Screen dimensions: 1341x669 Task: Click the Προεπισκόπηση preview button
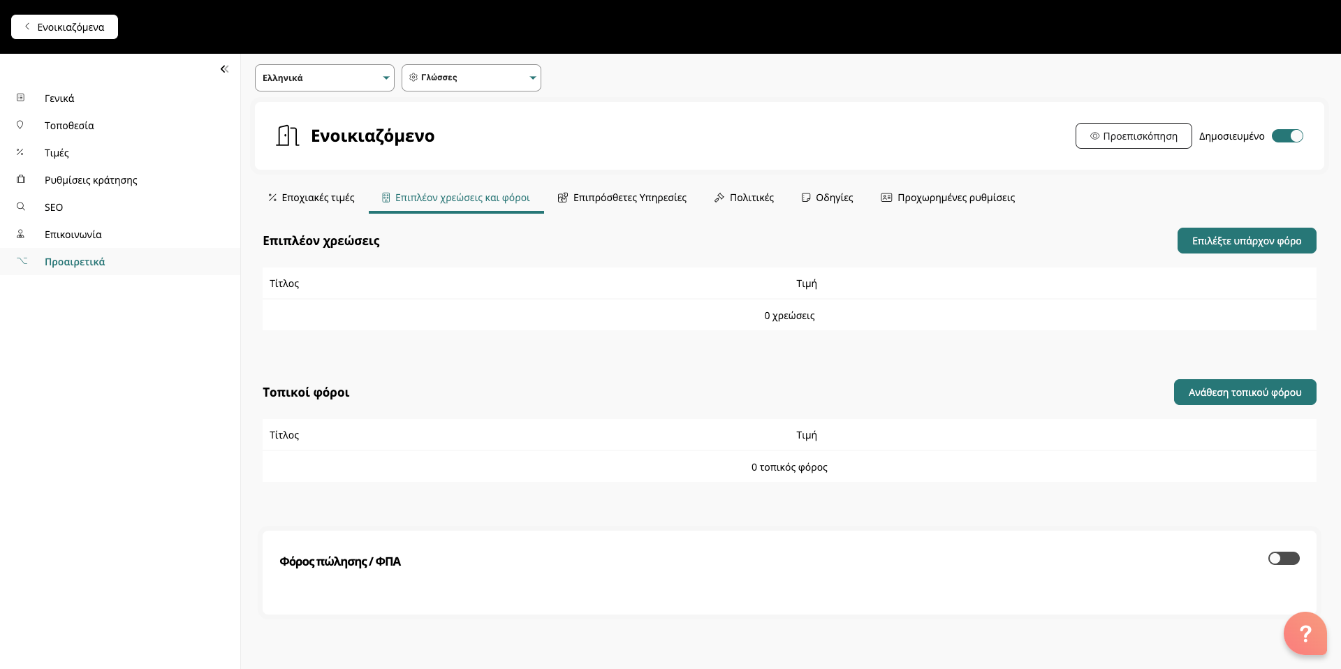point(1133,136)
